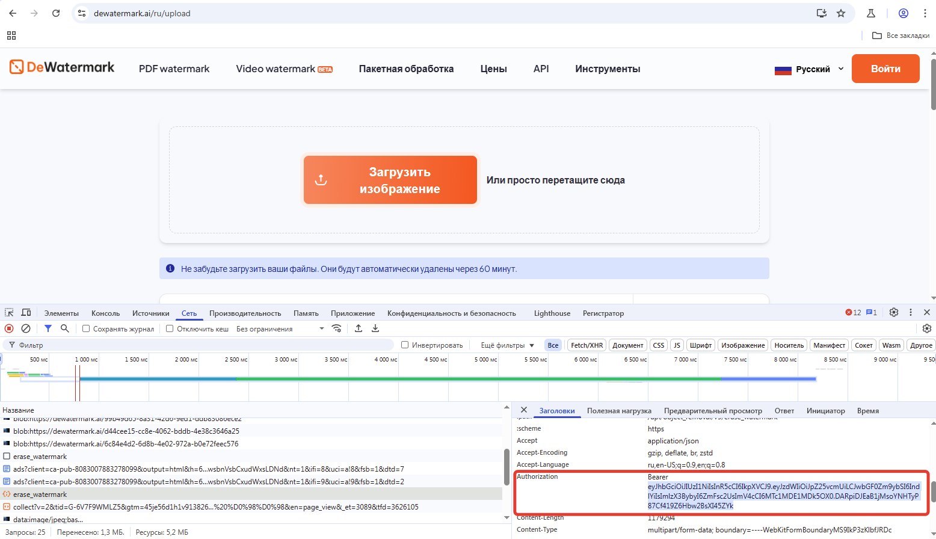Open Lighthouse tab
The image size is (936, 539).
(552, 313)
